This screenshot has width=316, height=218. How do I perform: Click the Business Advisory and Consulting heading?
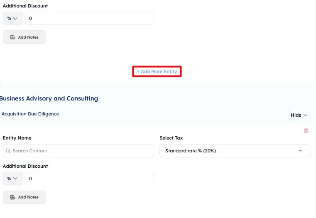click(49, 98)
